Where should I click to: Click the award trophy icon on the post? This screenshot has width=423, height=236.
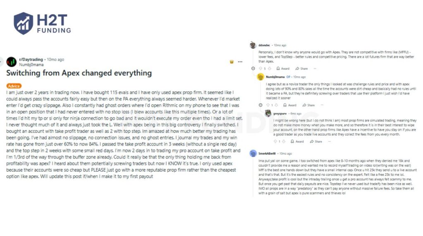(232, 62)
